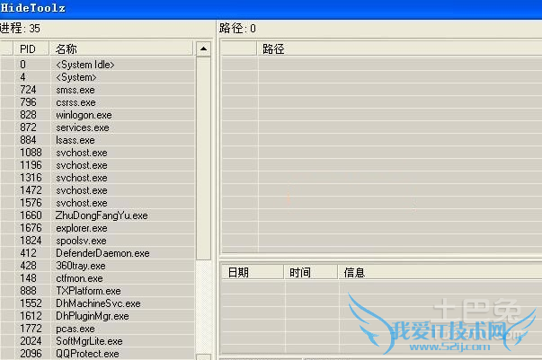Click the process list scrollbar thumb

204,159
